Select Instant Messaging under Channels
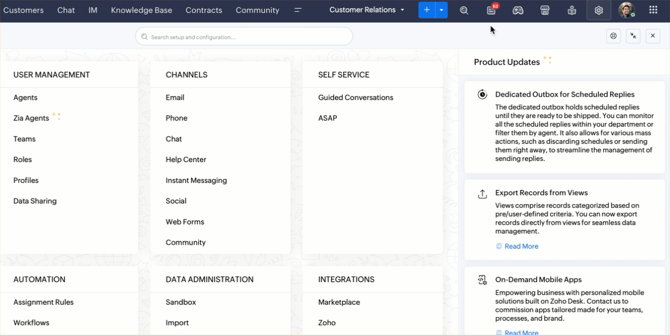670x335 pixels. click(196, 181)
